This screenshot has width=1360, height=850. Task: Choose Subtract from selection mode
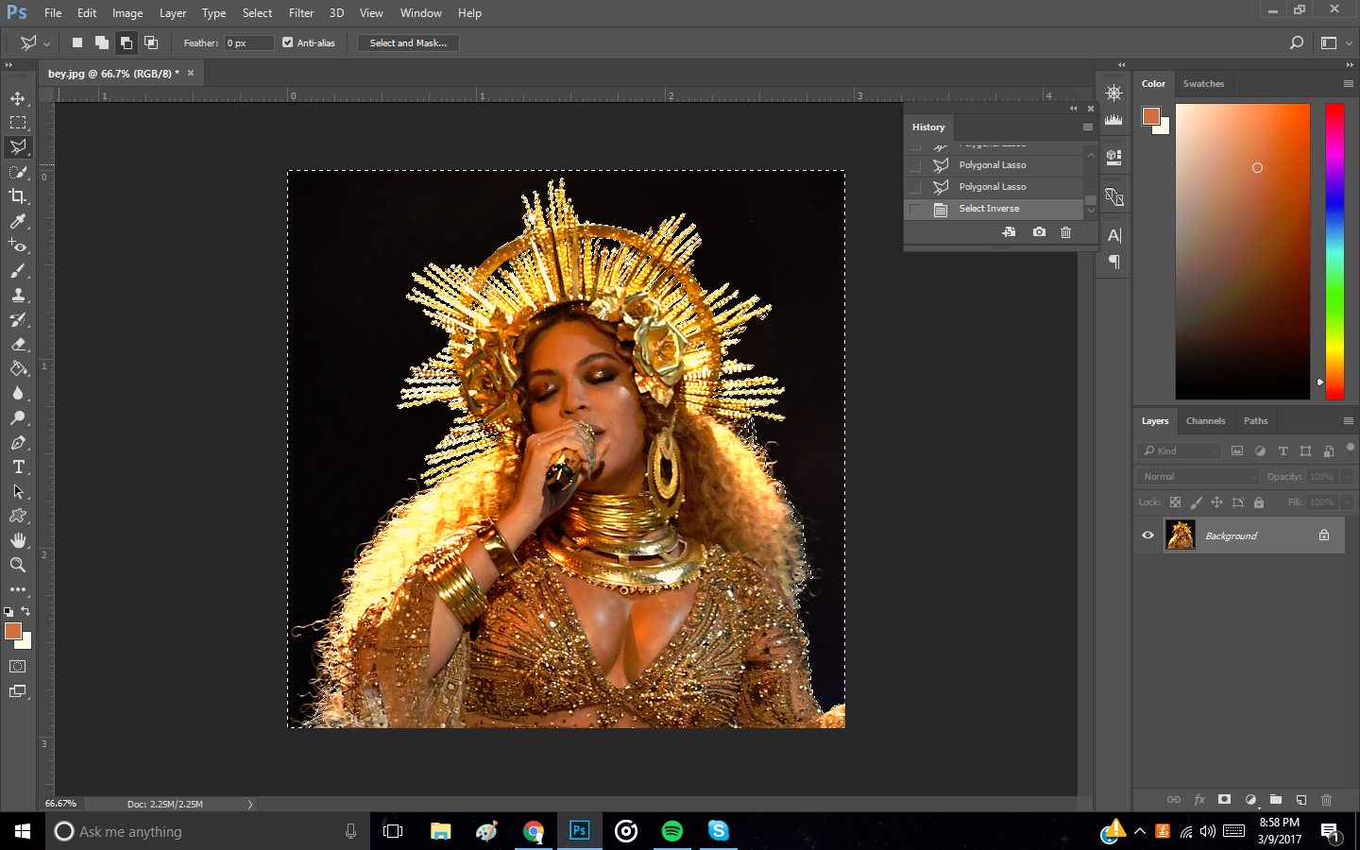click(x=127, y=42)
